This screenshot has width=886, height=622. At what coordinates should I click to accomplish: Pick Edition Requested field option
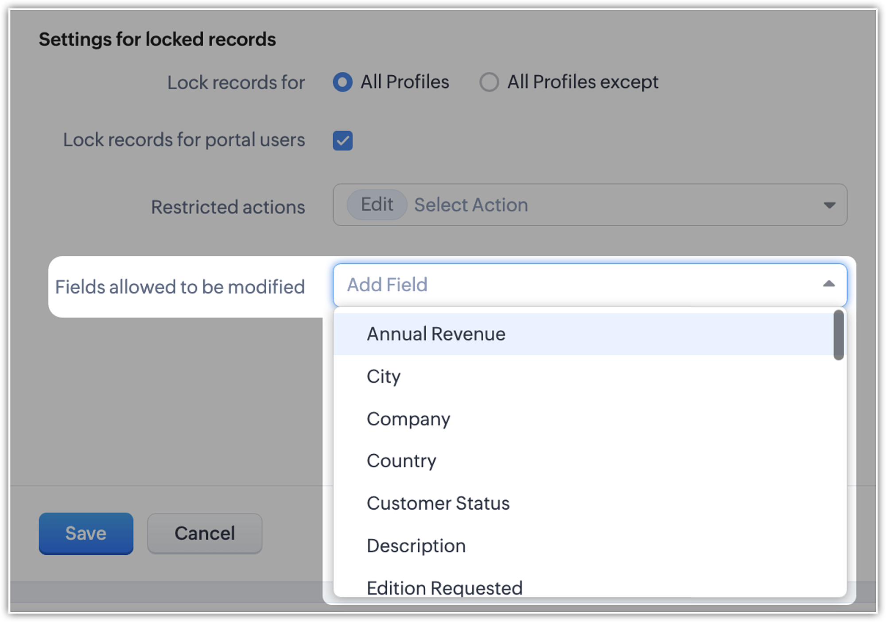444,588
